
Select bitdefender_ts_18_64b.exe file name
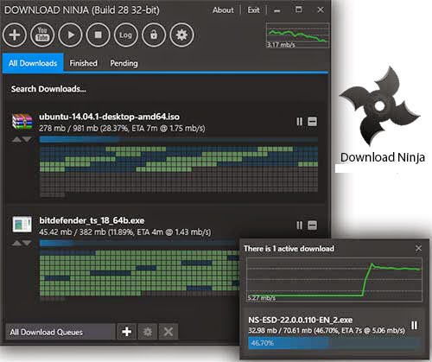coord(92,220)
